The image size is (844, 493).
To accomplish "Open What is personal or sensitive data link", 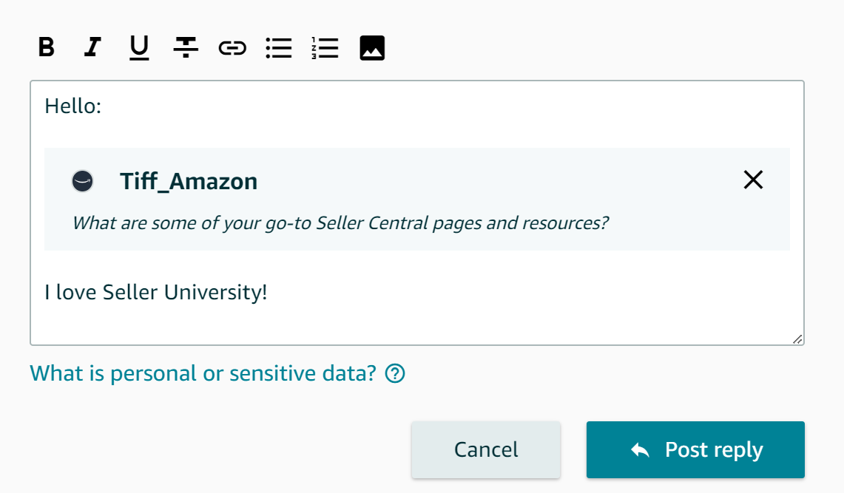I will click(x=203, y=373).
